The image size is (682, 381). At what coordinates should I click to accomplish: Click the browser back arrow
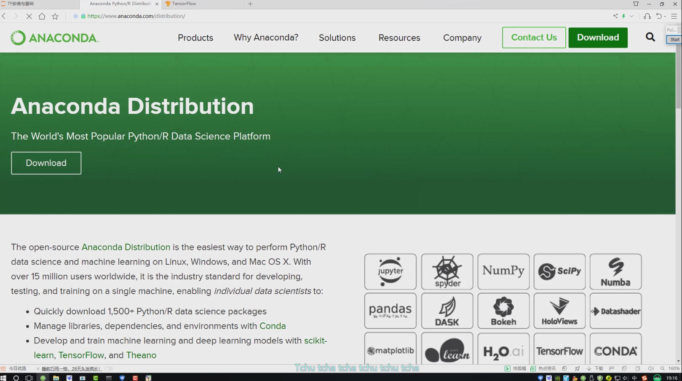[4, 16]
